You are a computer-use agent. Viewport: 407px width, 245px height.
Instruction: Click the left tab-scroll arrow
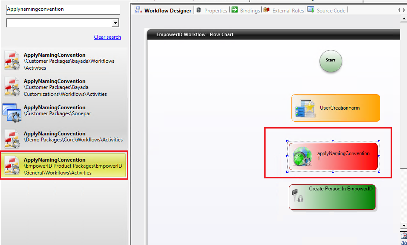point(399,10)
